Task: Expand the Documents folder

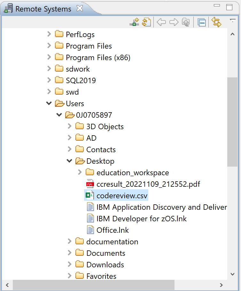Action: click(x=70, y=253)
